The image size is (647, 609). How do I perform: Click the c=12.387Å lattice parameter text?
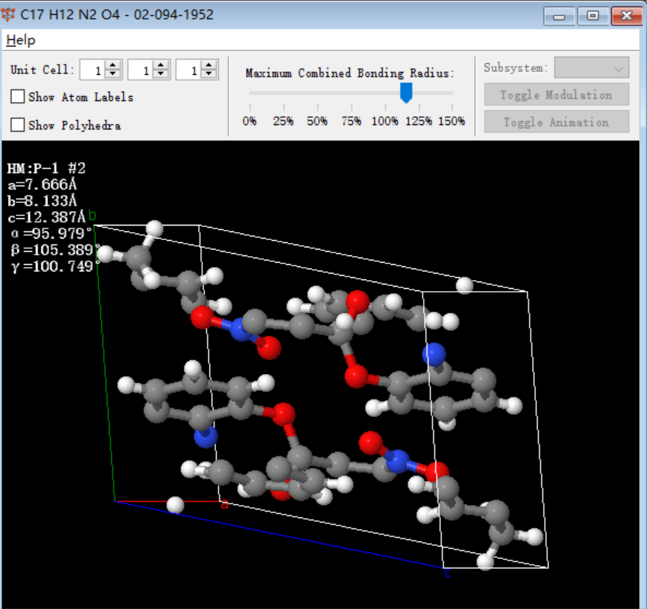(47, 217)
